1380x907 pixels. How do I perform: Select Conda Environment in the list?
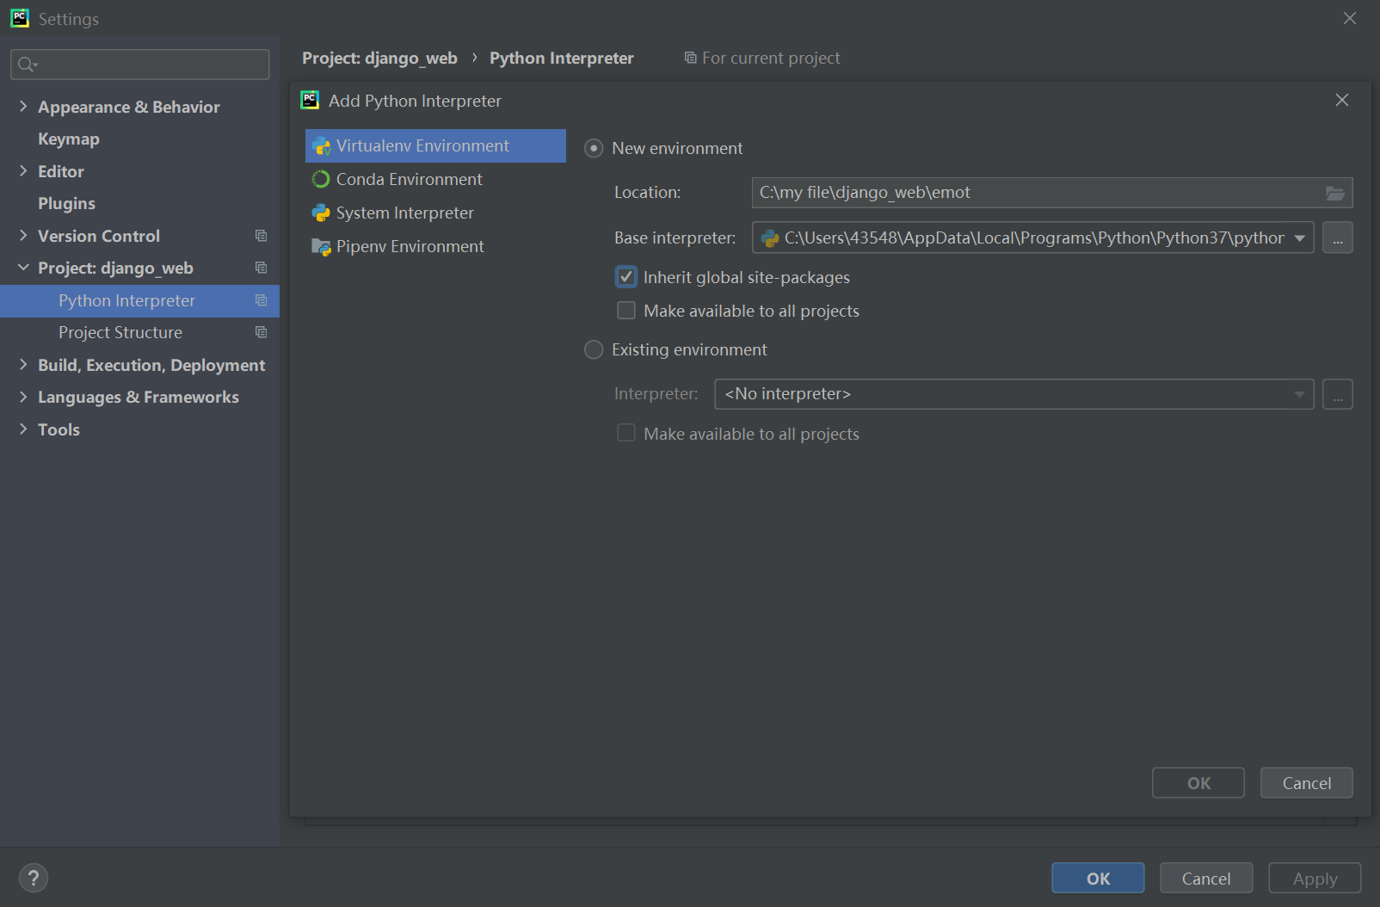pos(435,179)
